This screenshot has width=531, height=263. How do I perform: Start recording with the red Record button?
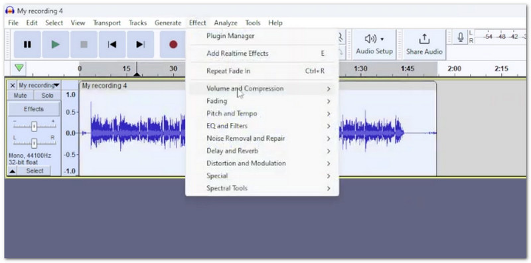pos(173,44)
